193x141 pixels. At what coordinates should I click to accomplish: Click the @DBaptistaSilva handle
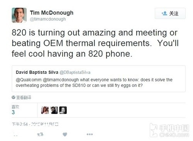75,72
